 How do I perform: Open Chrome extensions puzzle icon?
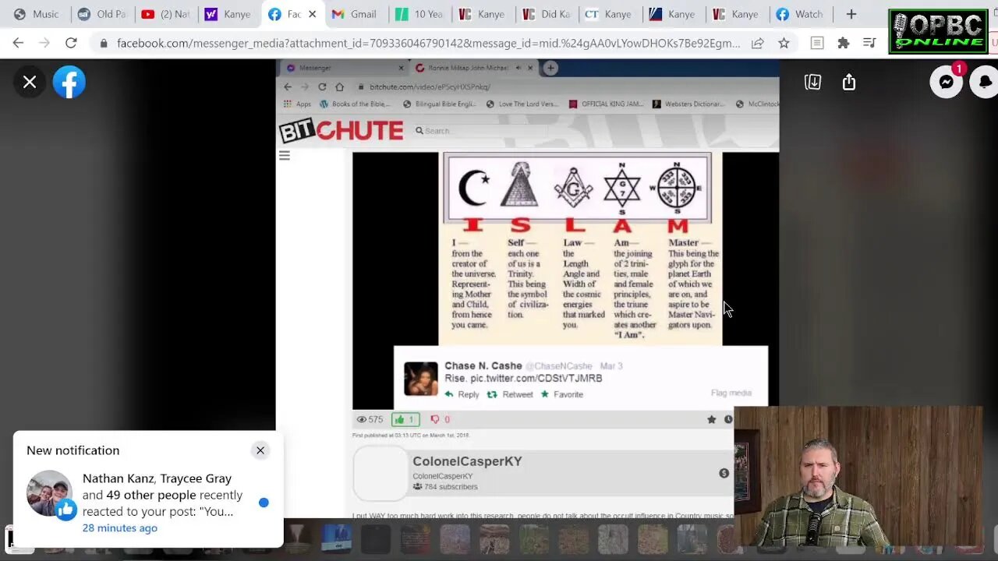coord(843,44)
